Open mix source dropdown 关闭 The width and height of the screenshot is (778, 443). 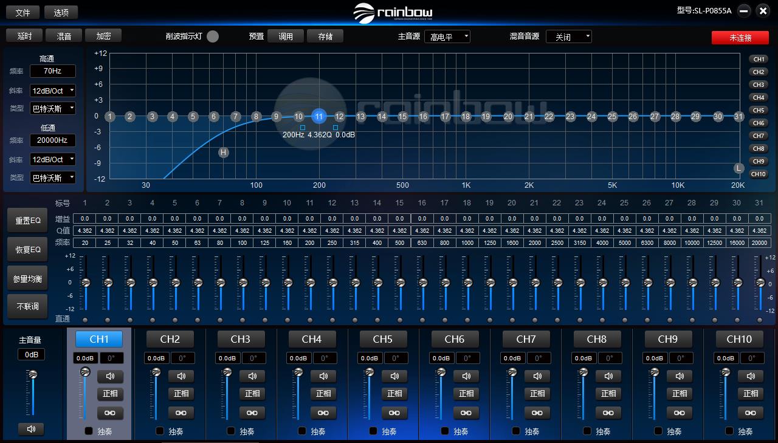pyautogui.click(x=569, y=36)
